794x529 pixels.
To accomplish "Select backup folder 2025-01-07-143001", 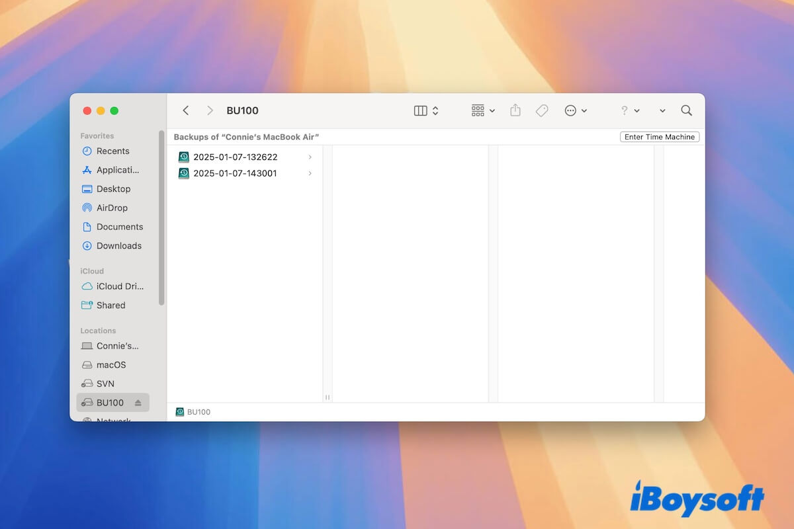I will click(235, 173).
